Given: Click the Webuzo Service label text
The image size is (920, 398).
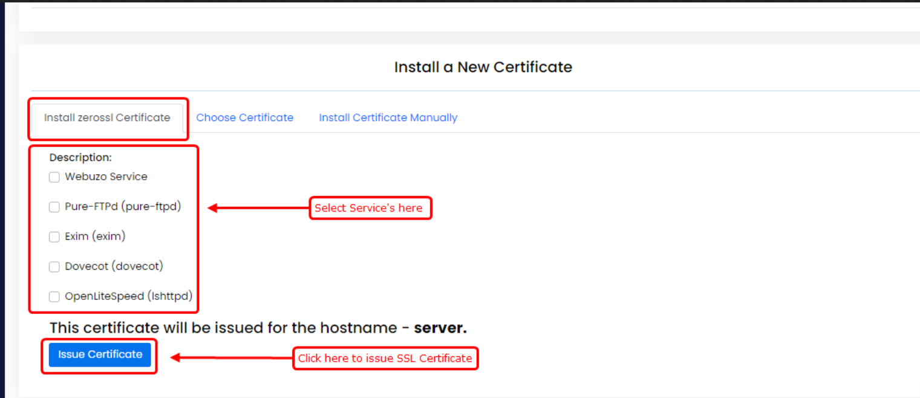Looking at the screenshot, I should coord(106,177).
